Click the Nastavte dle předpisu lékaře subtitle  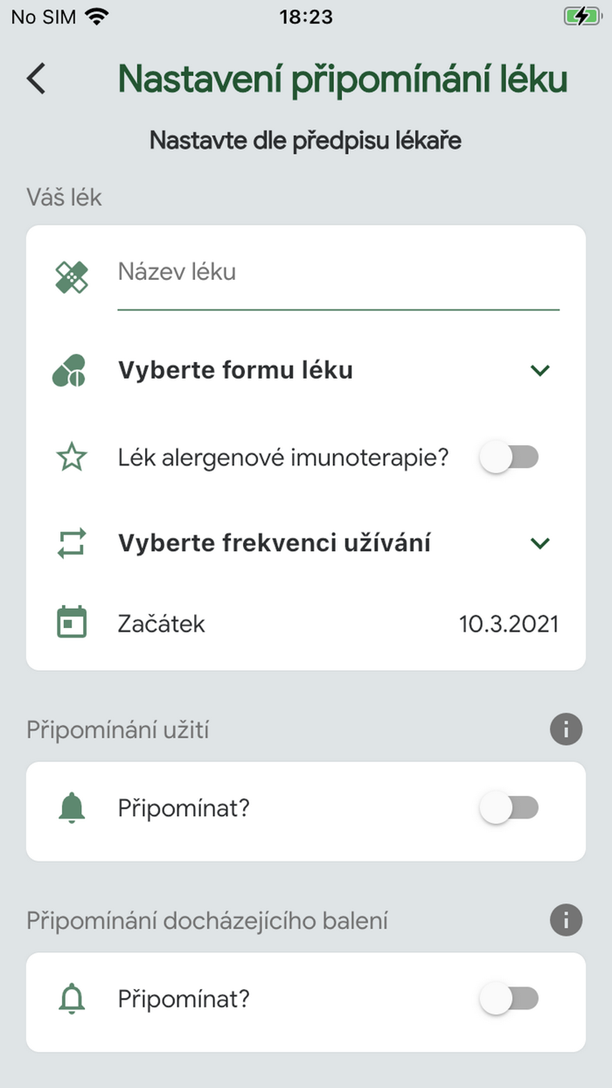306,140
